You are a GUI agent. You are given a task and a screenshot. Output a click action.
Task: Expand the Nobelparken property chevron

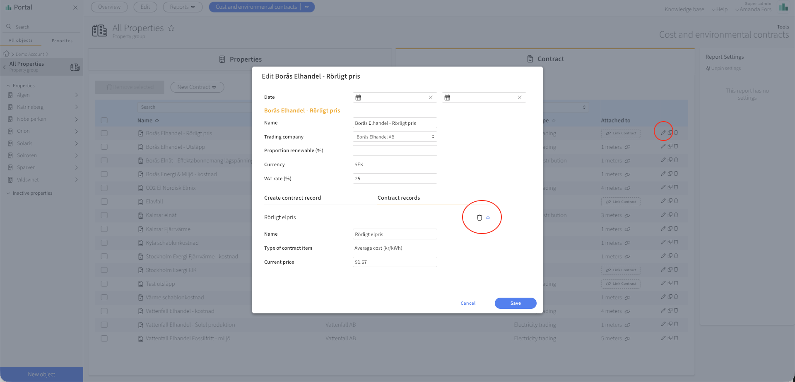(x=76, y=119)
